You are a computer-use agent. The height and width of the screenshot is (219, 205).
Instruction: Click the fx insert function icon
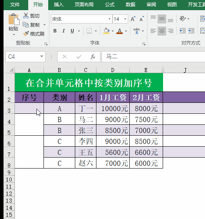(93, 57)
